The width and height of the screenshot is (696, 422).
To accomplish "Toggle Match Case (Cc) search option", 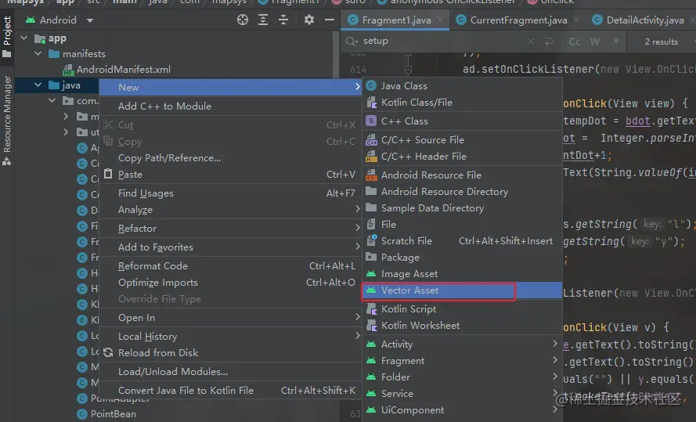I will [x=575, y=41].
